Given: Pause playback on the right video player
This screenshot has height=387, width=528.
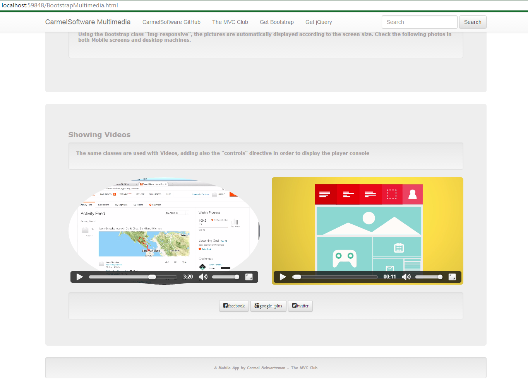Looking at the screenshot, I should (x=282, y=277).
